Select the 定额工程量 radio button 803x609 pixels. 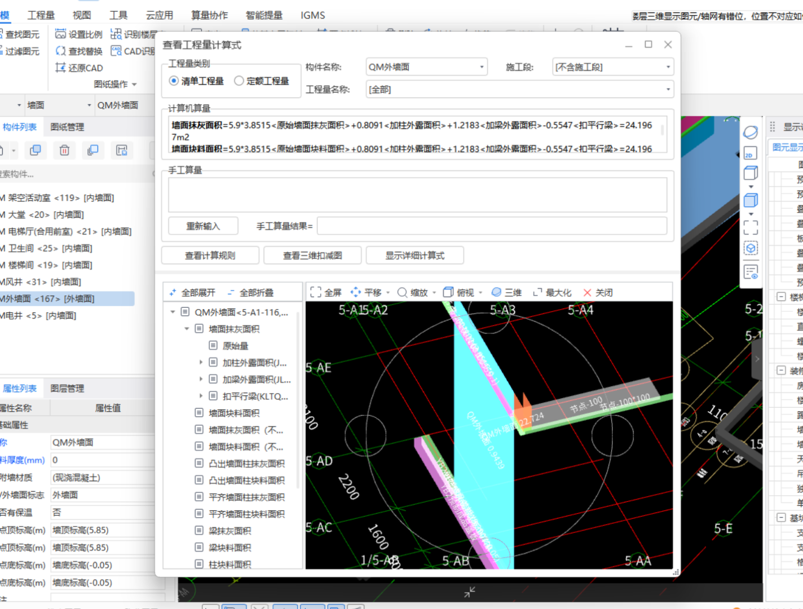pyautogui.click(x=239, y=81)
